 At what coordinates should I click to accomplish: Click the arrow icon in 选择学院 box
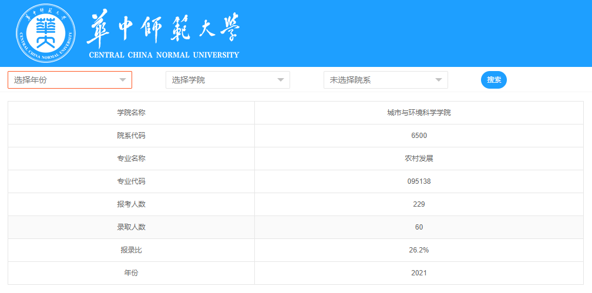(x=281, y=80)
